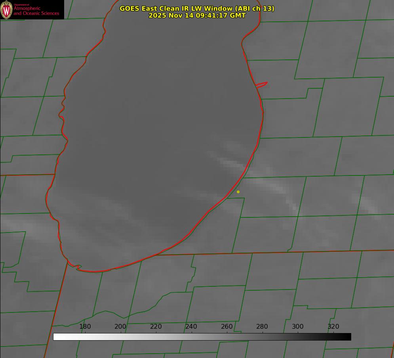Image resolution: width=394 pixels, height=358 pixels.
Task: Click the 260 colorbar tick label
Action: click(227, 327)
